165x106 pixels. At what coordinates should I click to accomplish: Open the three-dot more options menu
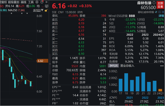162,66
